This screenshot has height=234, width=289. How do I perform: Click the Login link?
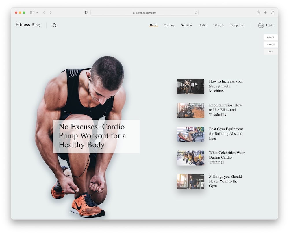pyautogui.click(x=269, y=25)
